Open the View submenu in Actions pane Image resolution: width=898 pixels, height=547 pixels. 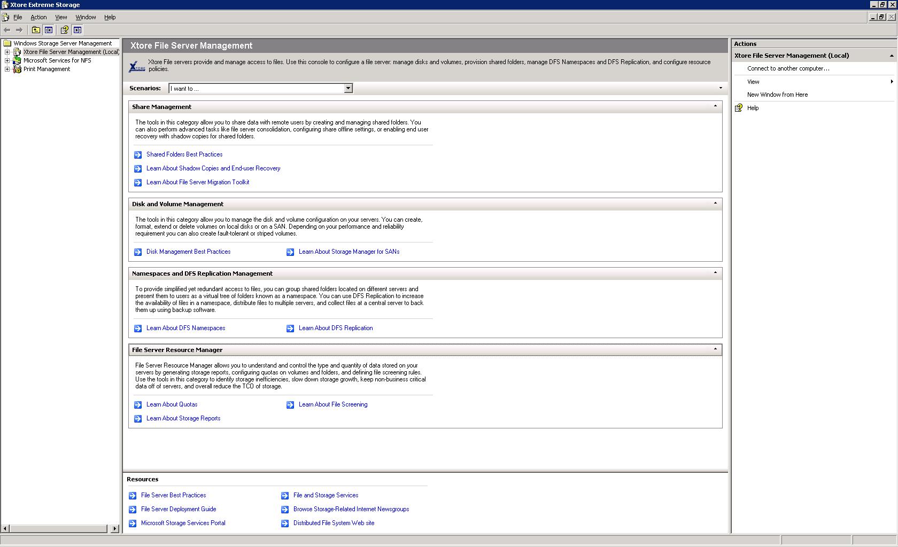pos(753,82)
